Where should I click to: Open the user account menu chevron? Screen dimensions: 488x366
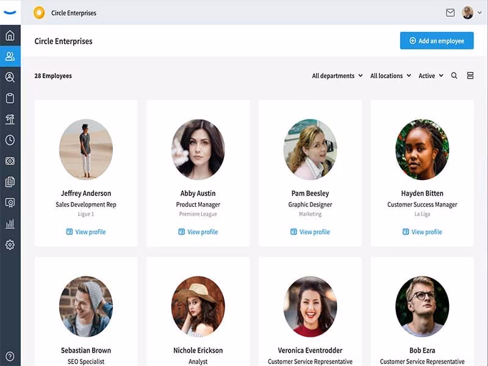[479, 13]
